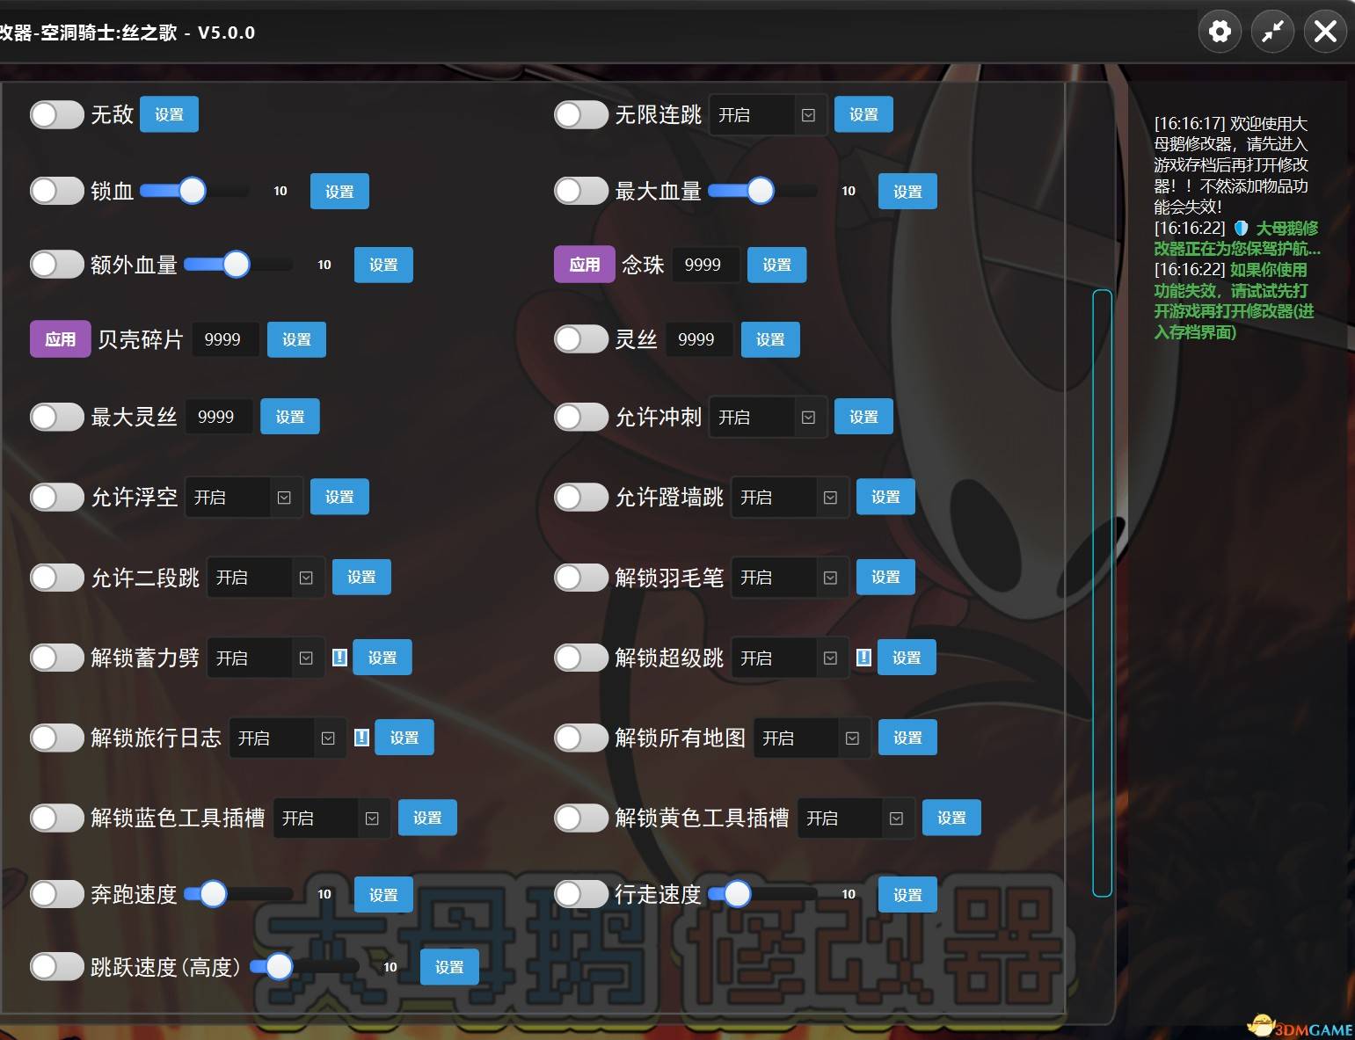Open the 允许二段跳 dropdown
The image size is (1355, 1040).
pyautogui.click(x=265, y=578)
